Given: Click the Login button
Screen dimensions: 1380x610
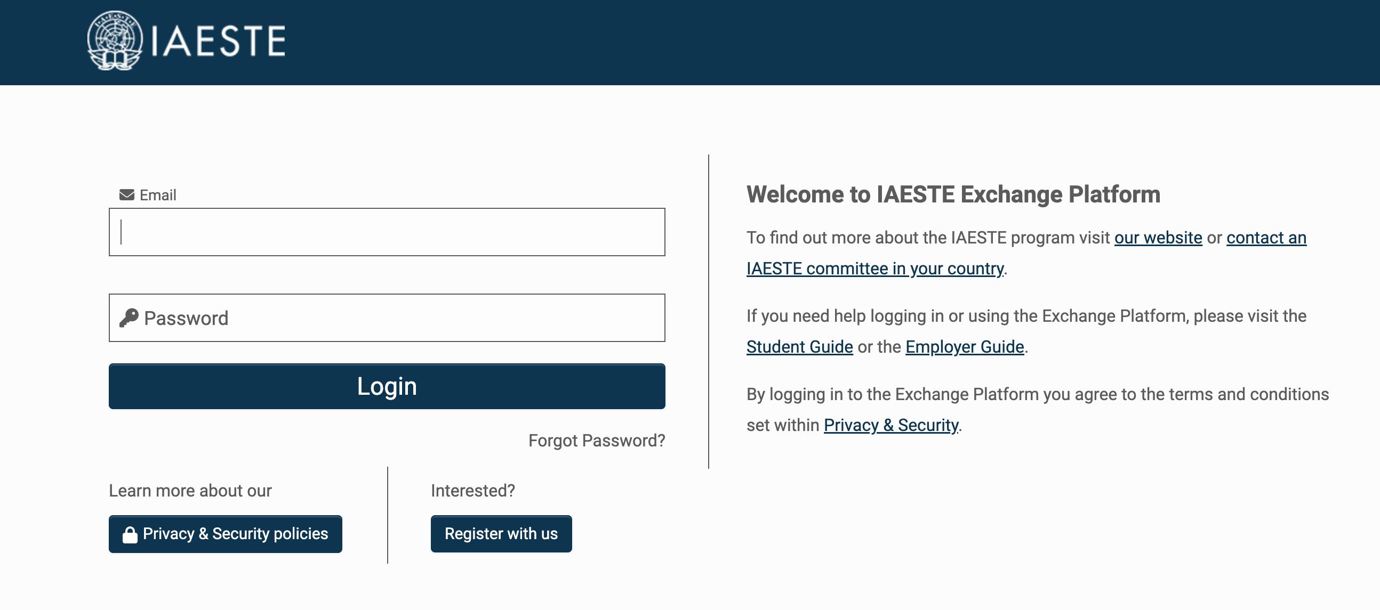Looking at the screenshot, I should pos(387,386).
